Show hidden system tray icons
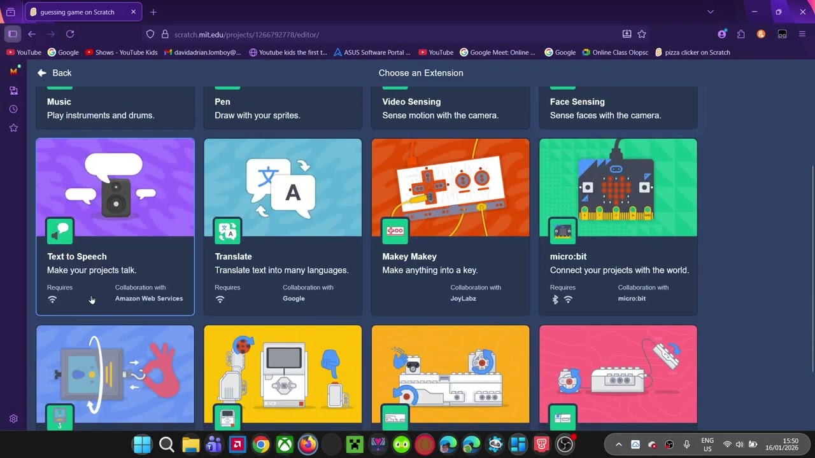 pyautogui.click(x=618, y=445)
